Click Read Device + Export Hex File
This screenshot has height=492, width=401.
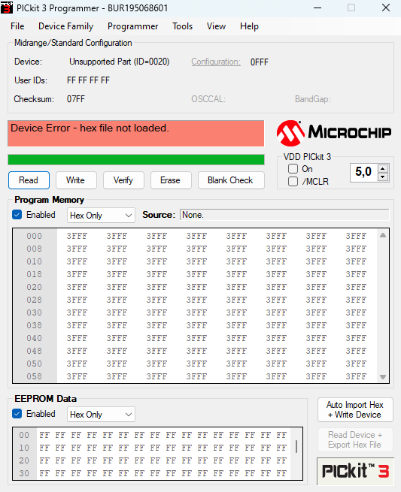[x=355, y=439]
